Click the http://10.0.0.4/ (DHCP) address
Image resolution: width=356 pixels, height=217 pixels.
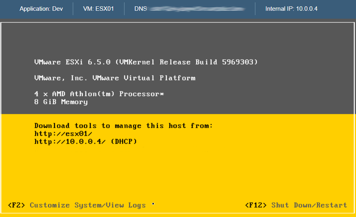tap(86, 141)
